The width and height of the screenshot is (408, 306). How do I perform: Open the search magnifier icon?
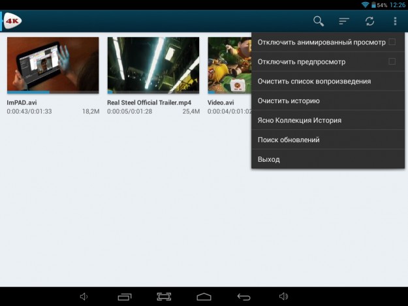319,21
